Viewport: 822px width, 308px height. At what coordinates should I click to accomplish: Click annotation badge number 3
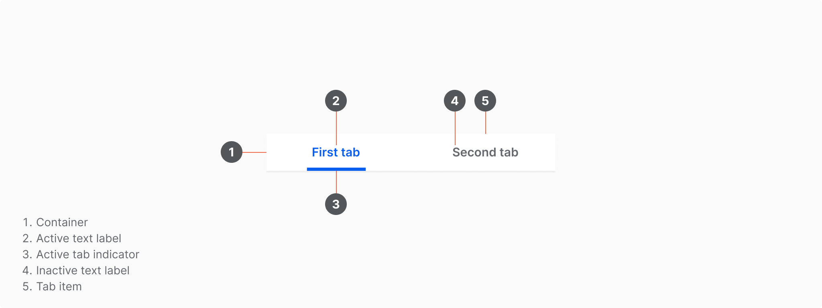pyautogui.click(x=336, y=204)
